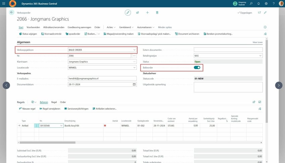Switch to edit mode with pencil icon
Screen dimensions: 285x163
(128, 12)
